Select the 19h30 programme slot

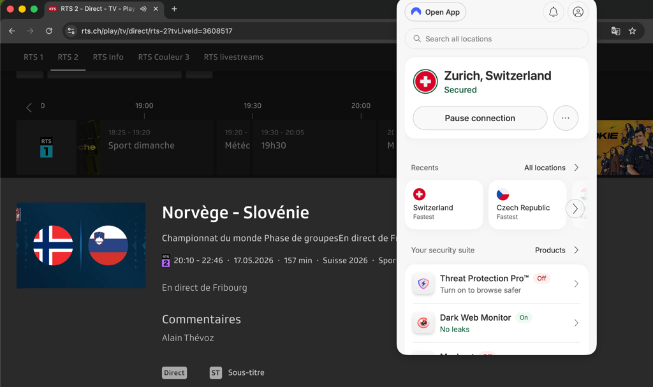point(314,147)
